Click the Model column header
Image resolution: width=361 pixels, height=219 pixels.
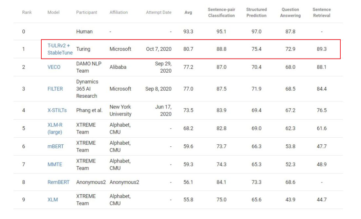pyautogui.click(x=54, y=13)
